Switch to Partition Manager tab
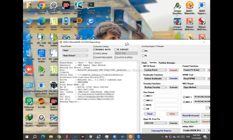 (167, 63)
